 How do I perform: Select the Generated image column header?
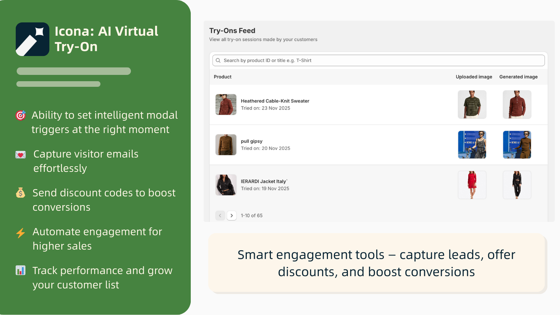pos(518,77)
